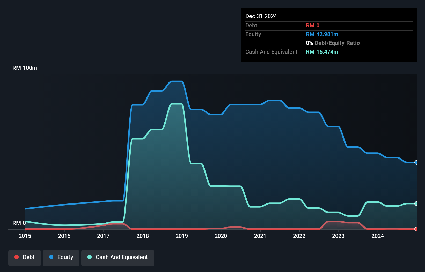Click the red Debt legend dot
This screenshot has width=425, height=272.
[x=17, y=257]
